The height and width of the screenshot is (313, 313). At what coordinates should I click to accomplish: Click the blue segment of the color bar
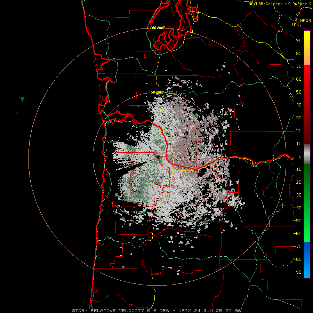point(307,260)
